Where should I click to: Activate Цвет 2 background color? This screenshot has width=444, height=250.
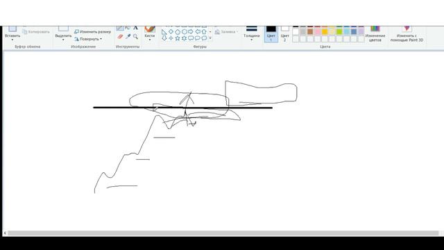tap(284, 34)
